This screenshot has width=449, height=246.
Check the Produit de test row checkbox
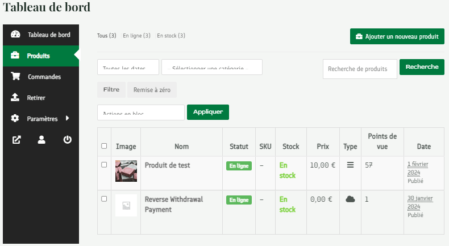pos(104,165)
